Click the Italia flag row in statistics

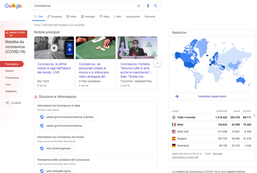[x=173, y=124]
